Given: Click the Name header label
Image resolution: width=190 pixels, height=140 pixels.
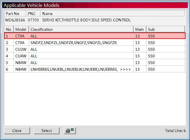Looking at the screenshot, I should pos(47,14).
